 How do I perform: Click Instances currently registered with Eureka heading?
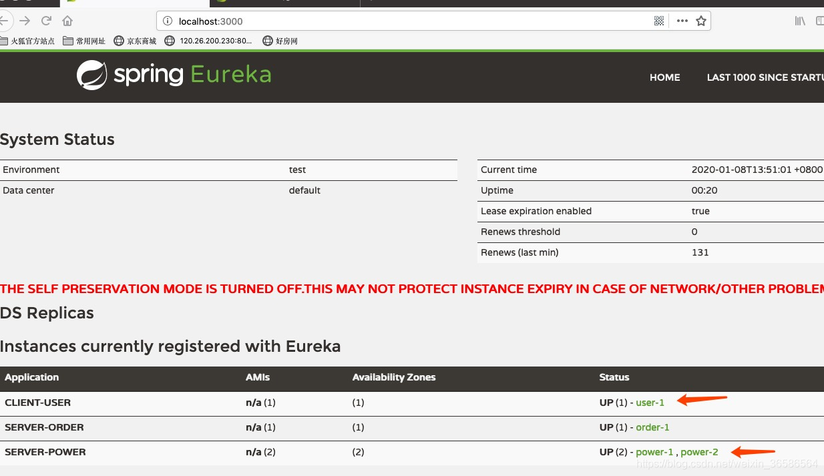tap(170, 346)
